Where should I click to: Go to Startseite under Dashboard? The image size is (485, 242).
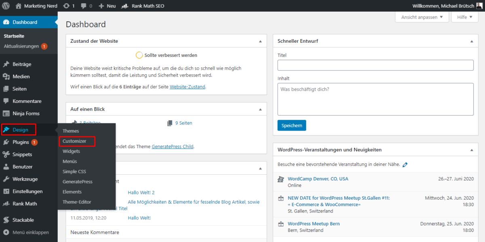pos(14,36)
